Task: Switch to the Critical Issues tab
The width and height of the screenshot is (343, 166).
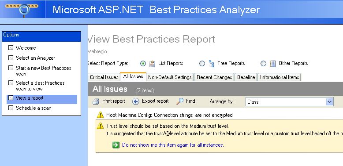Action: (104, 77)
